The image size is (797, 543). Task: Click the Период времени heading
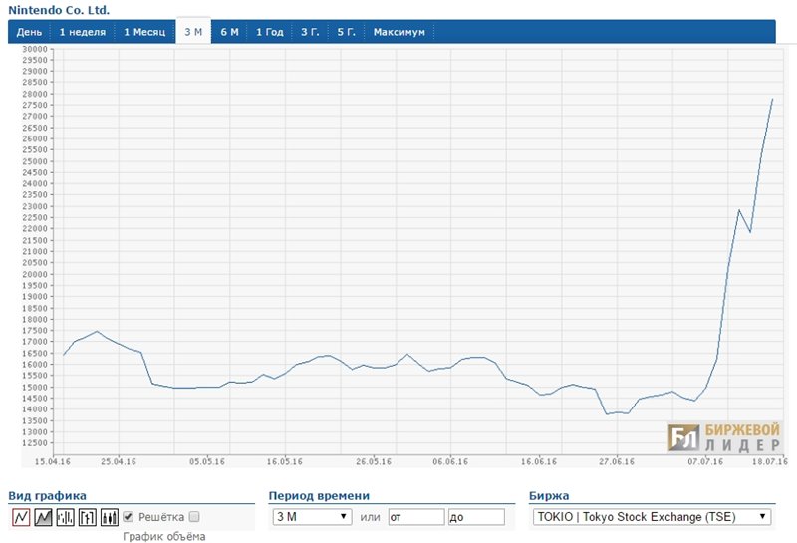pos(319,496)
